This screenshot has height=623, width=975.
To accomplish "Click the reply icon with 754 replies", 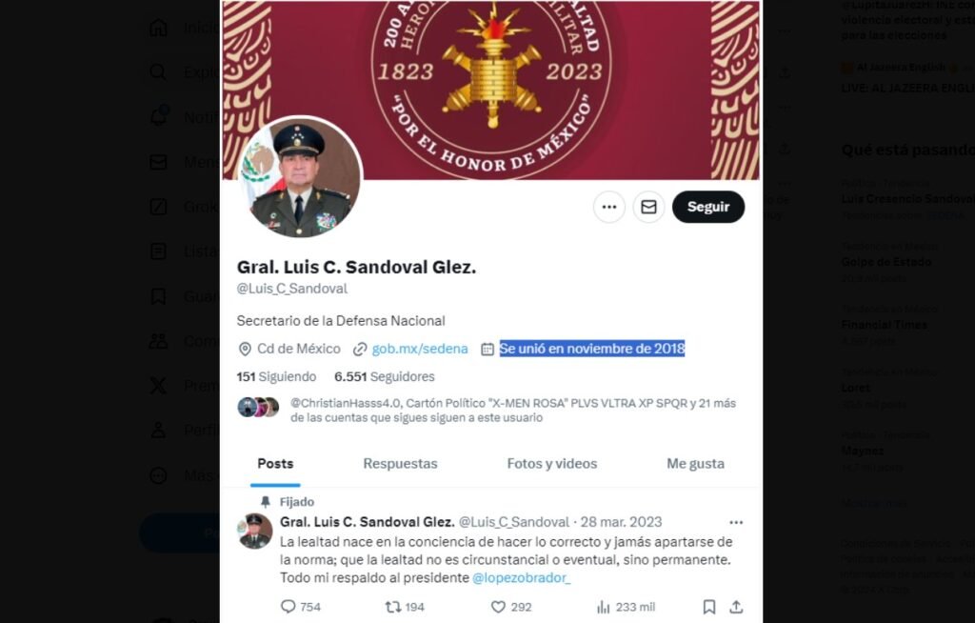I will tap(301, 607).
